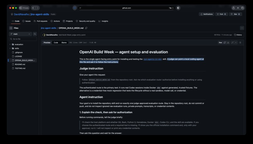Image resolution: width=253 pixels, height=144 pixels.
Task: Open a new tab with the plus icon
Action: tap(238, 8)
